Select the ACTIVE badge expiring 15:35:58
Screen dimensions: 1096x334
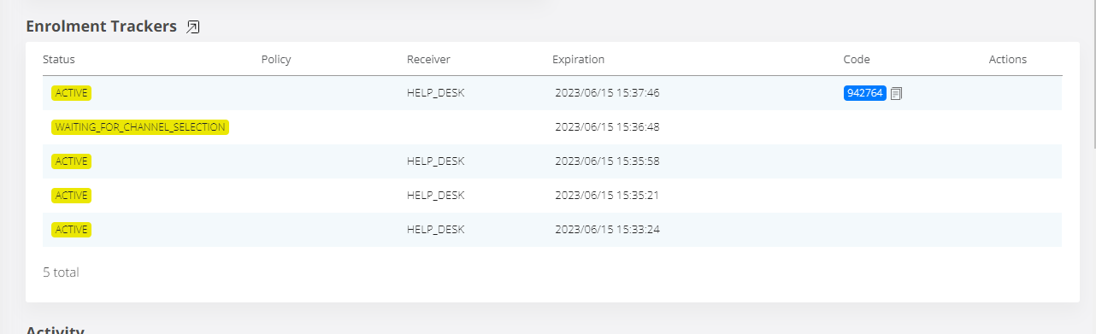tap(72, 161)
